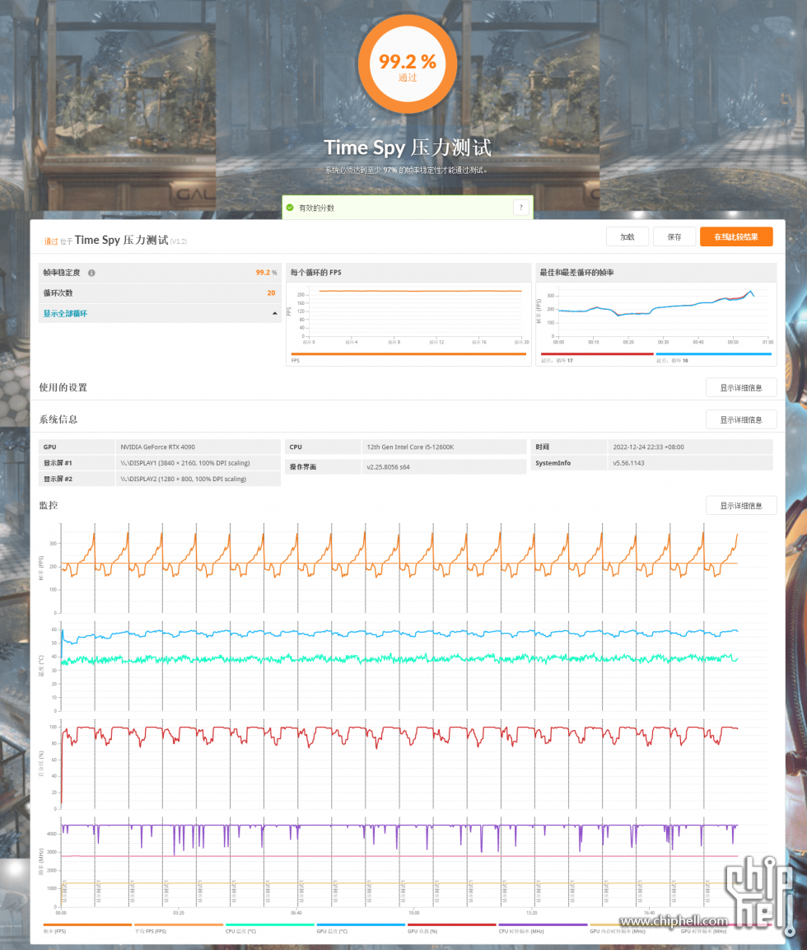Viewport: 807px width, 950px height.
Task: Click the SystemInfo version v5.56.1143
Action: click(628, 463)
